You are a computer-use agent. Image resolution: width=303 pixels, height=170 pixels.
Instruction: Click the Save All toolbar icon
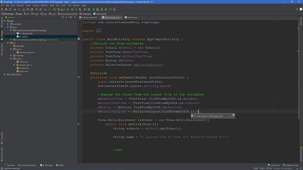click(x=6, y=9)
